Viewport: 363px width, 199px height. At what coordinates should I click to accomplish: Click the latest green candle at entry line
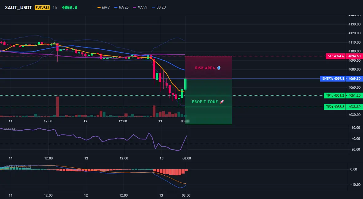pos(185,84)
